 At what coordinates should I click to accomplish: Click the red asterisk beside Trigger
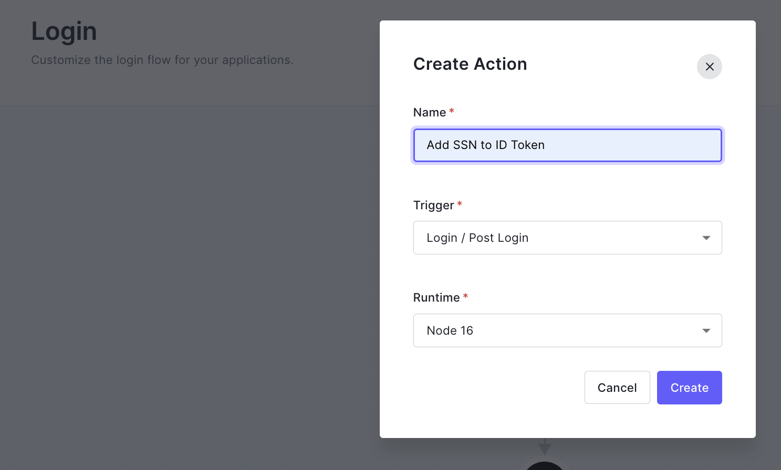460,204
